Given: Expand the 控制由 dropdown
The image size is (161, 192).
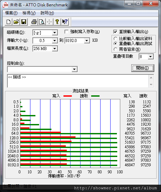Looking at the screenshot, I should click(x=74, y=69).
